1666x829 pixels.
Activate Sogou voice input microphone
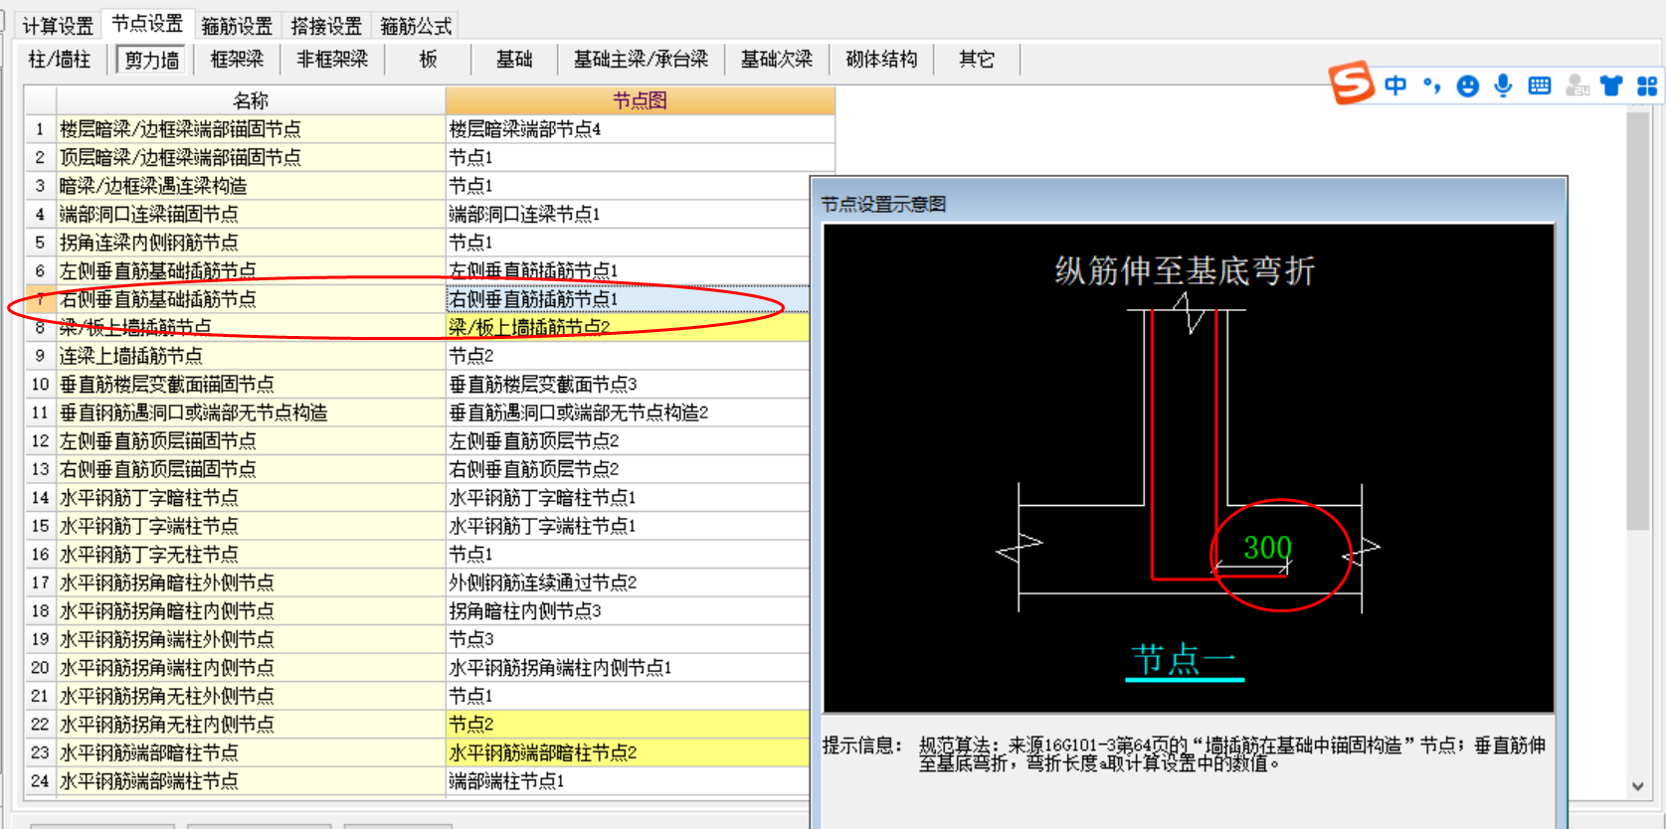pyautogui.click(x=1503, y=86)
